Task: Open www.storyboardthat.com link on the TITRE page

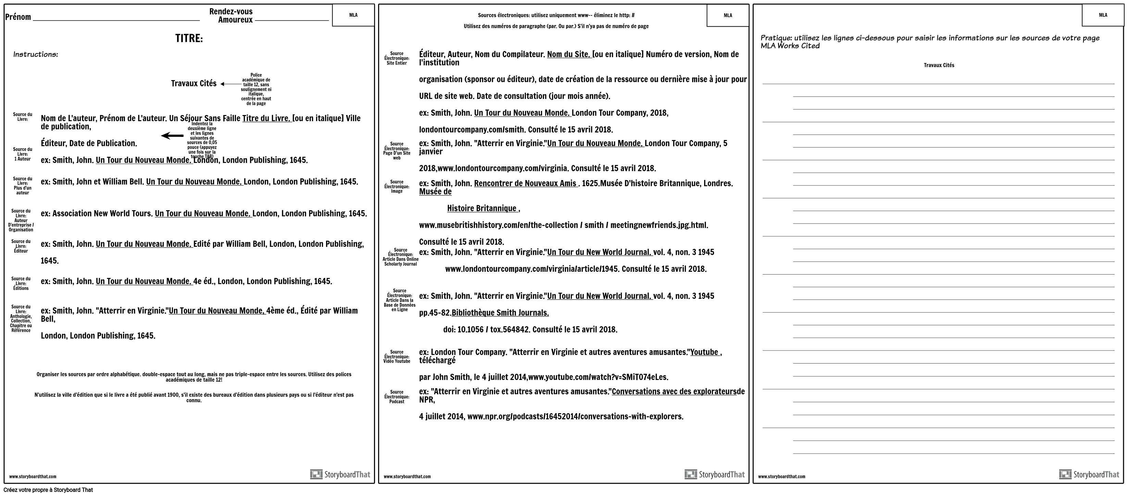Action: 33,477
